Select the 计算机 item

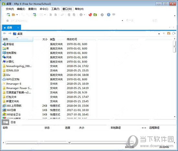(8, 62)
